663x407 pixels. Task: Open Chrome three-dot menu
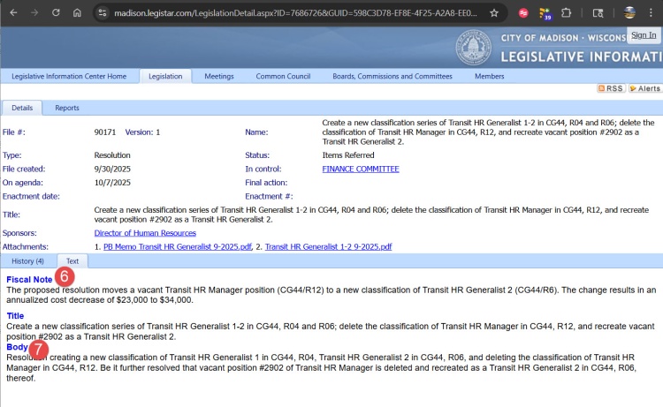pyautogui.click(x=652, y=13)
